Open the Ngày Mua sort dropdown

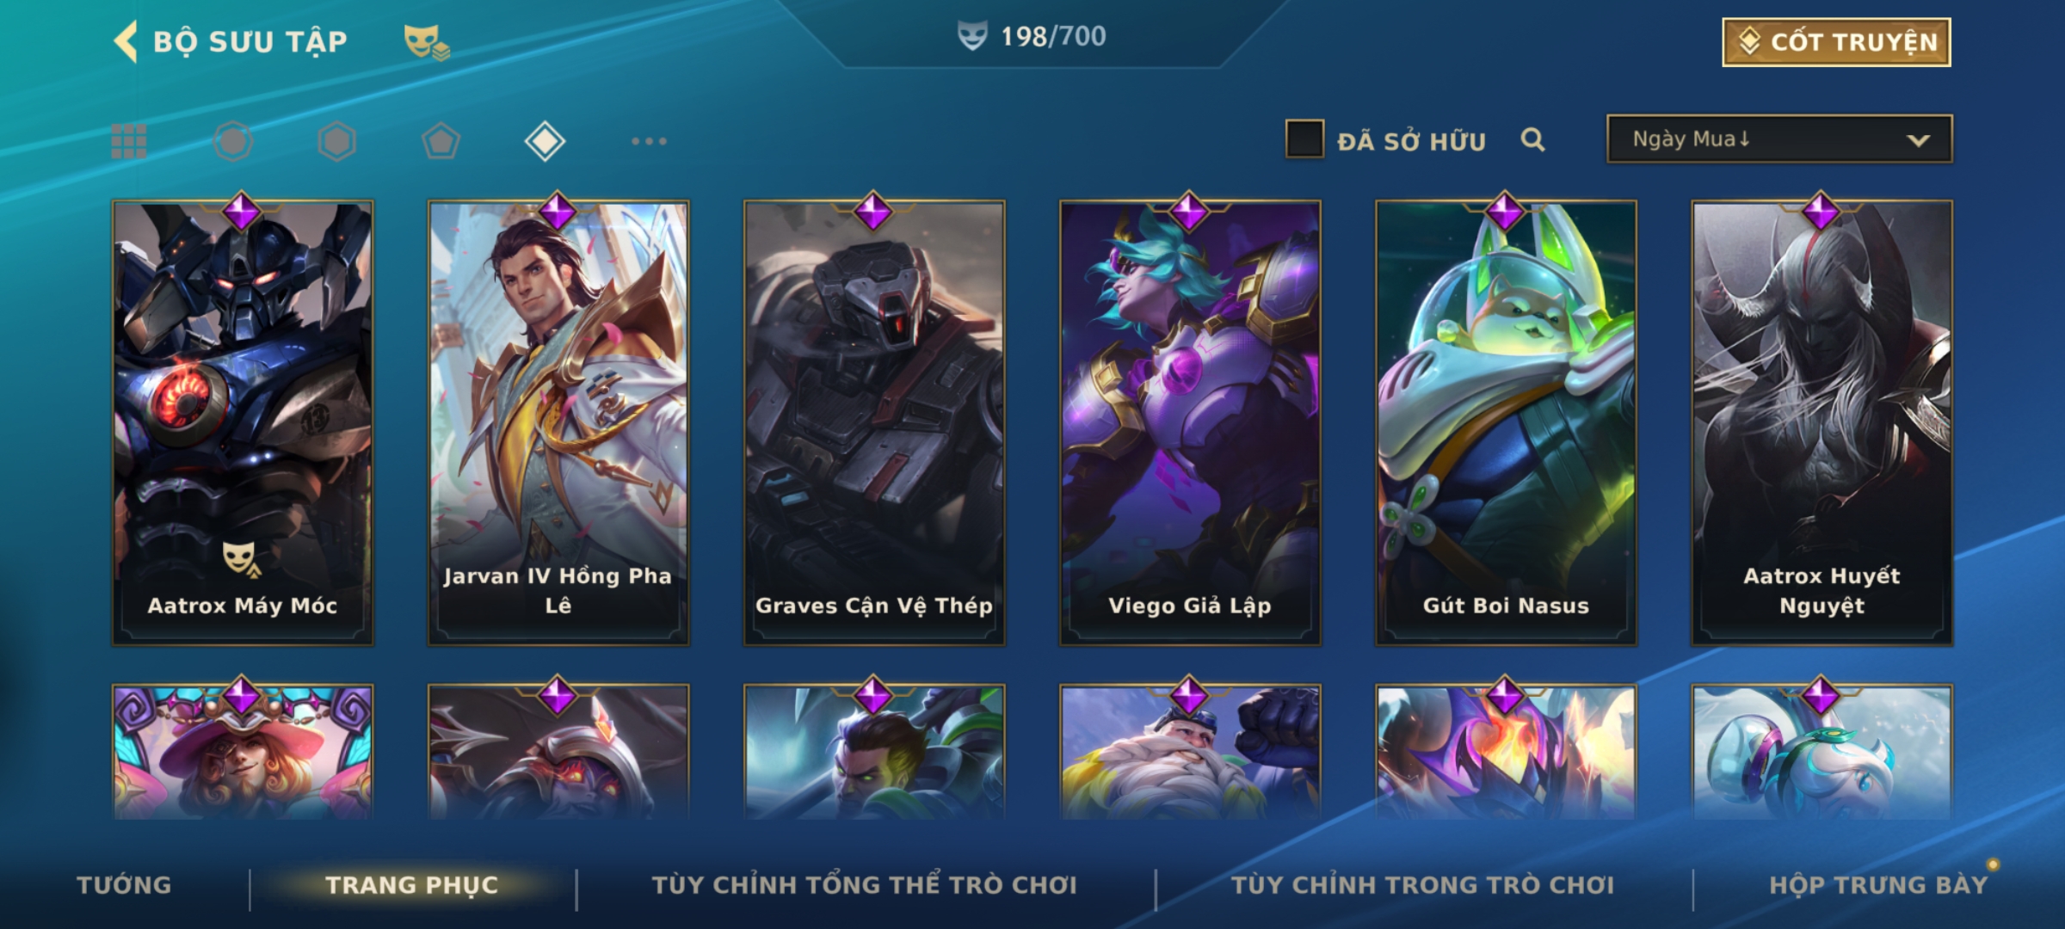click(1779, 138)
